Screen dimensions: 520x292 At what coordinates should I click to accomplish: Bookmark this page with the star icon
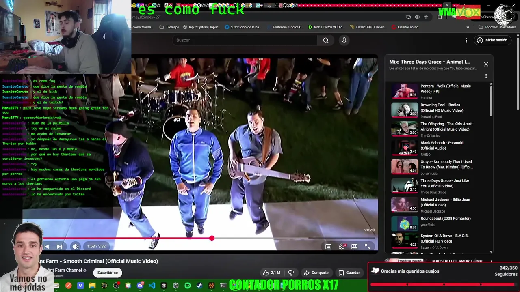426,17
